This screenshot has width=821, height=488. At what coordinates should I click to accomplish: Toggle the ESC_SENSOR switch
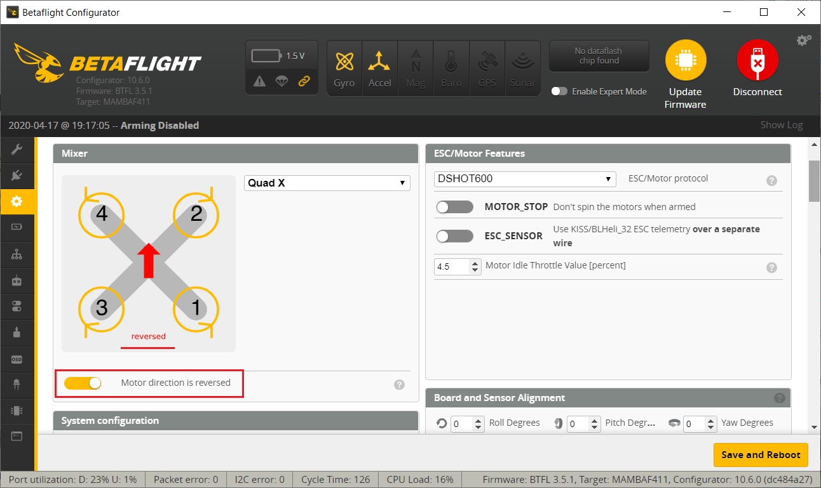click(455, 236)
